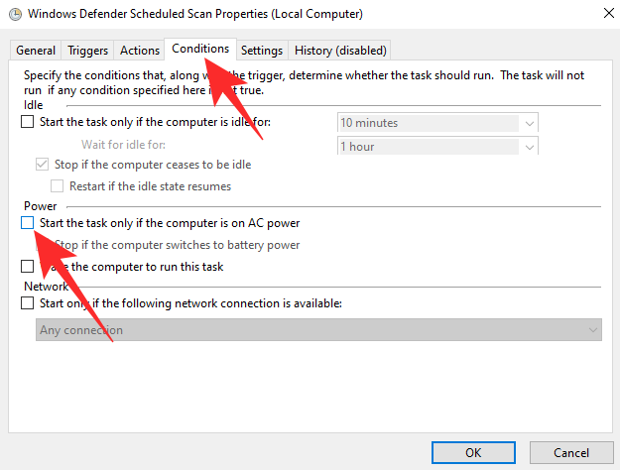Click the Task Scheduler title bar icon

pos(11,14)
